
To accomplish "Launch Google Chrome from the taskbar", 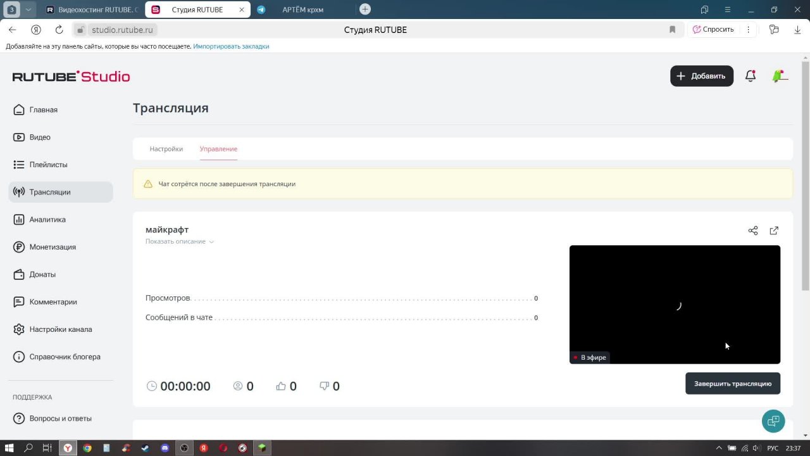I will [x=87, y=448].
